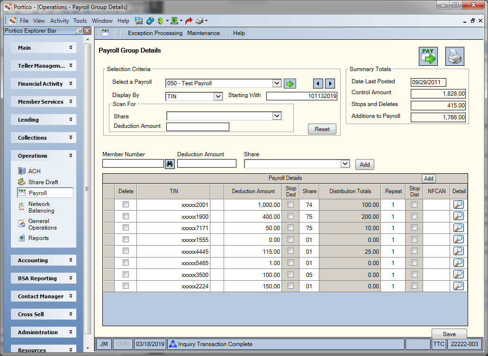Viewport: 488px width, 356px height.
Task: Open detail magnifier for TIN xxxxx7171
Action: [459, 228]
